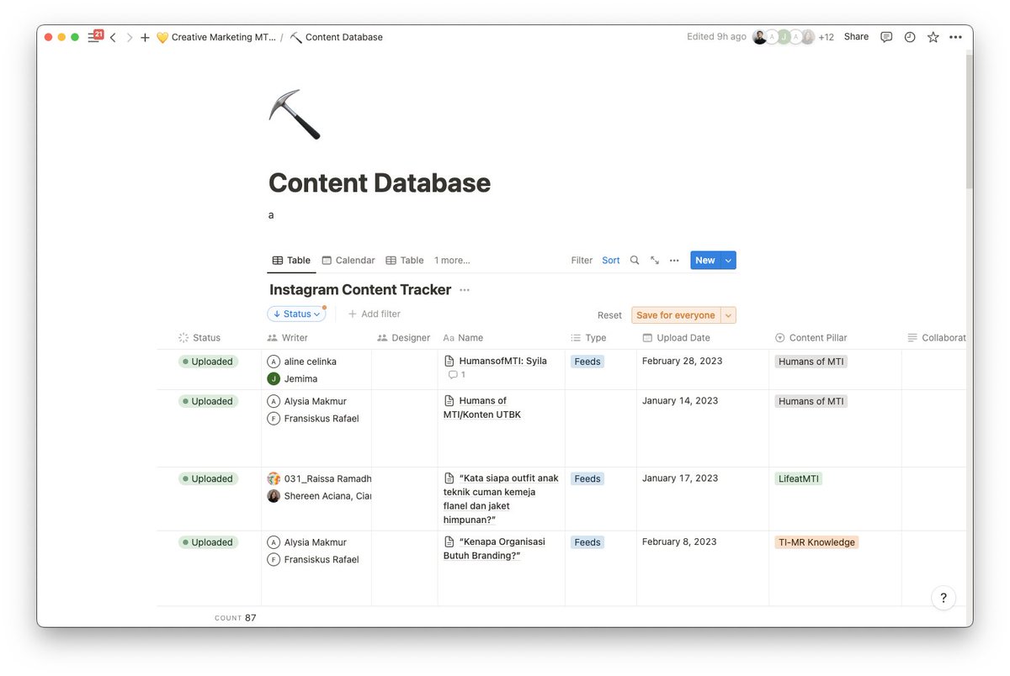Open Designer column header menu
This screenshot has height=676, width=1010.
(404, 338)
